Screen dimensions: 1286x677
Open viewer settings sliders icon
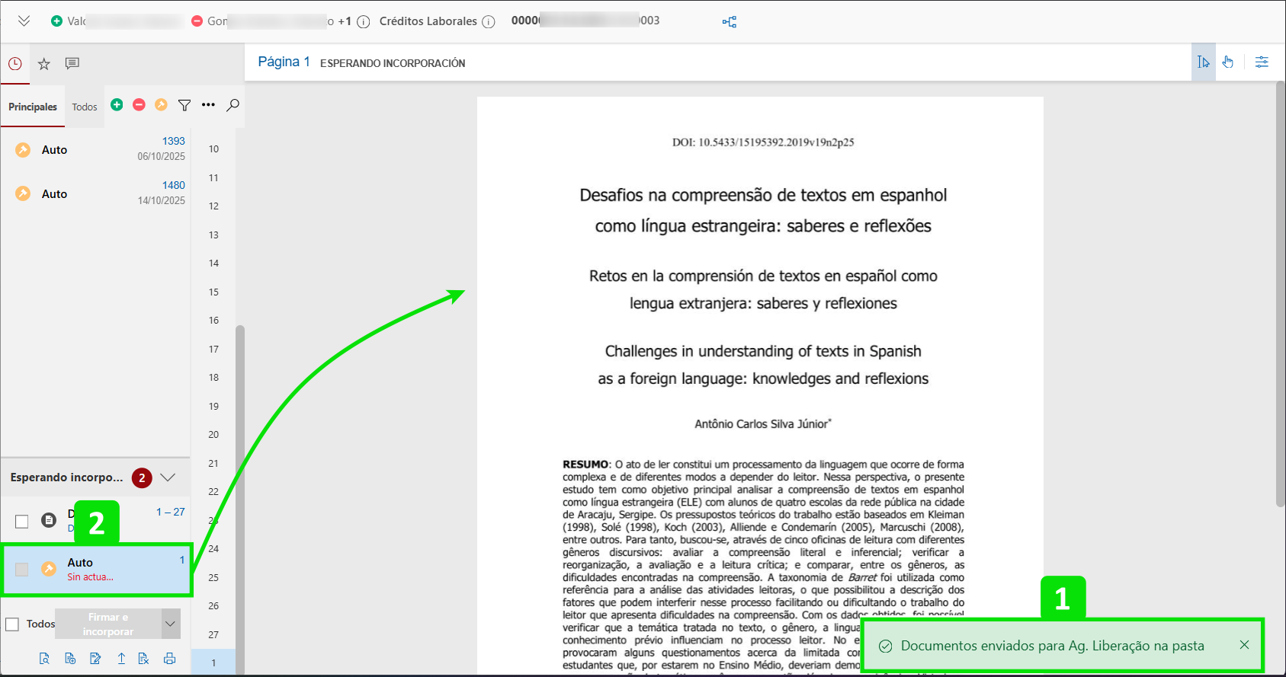click(x=1262, y=62)
